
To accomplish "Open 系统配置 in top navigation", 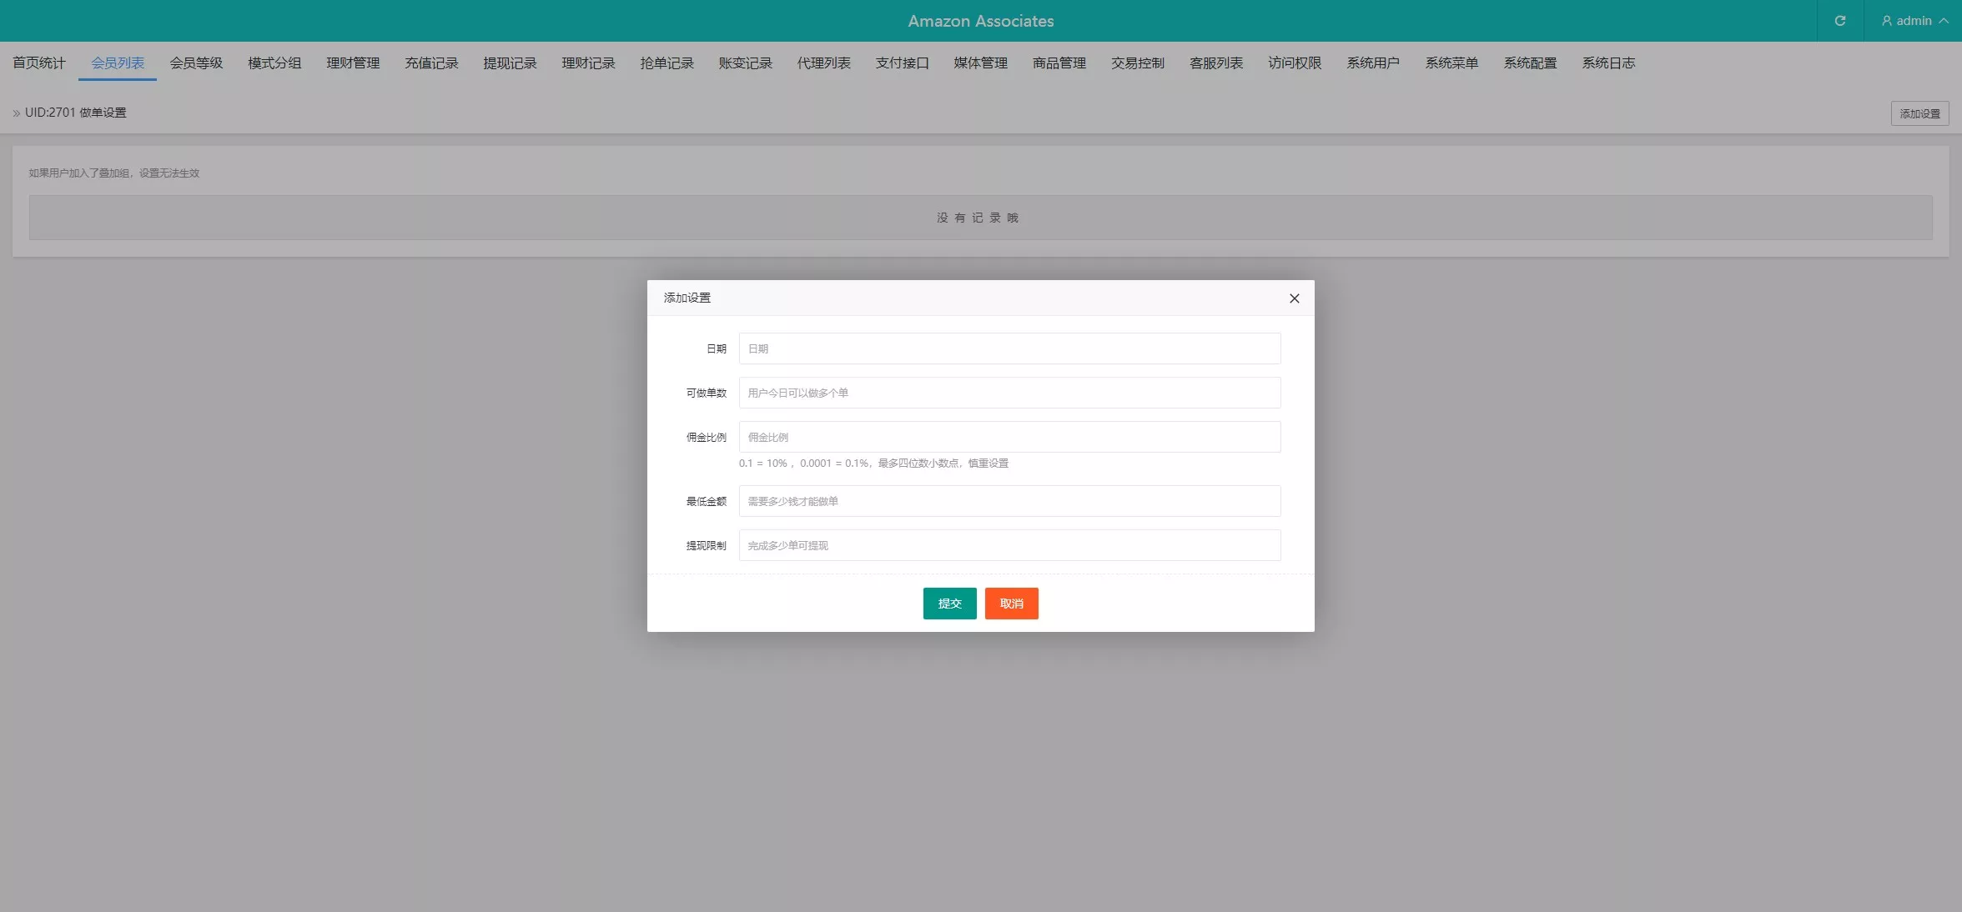I will click(1530, 63).
